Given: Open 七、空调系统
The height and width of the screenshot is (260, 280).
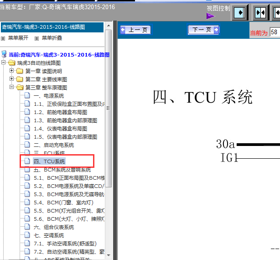Looking at the screenshot, I should tap(49, 235).
